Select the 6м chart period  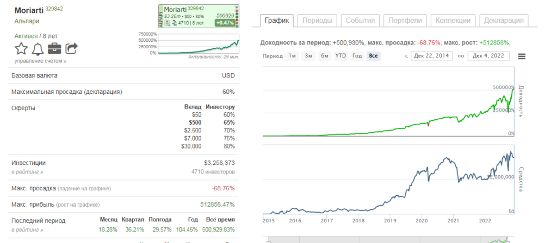click(324, 56)
